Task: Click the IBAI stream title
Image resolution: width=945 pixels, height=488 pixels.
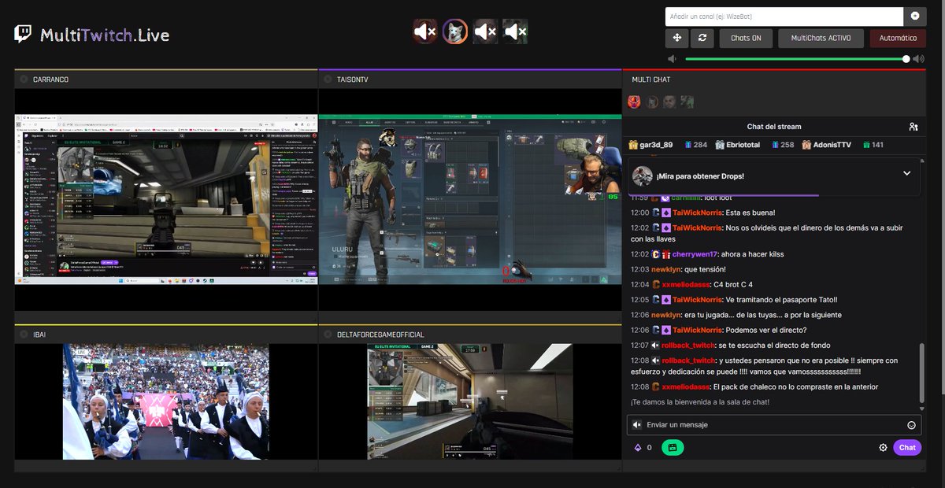Action: pos(39,335)
